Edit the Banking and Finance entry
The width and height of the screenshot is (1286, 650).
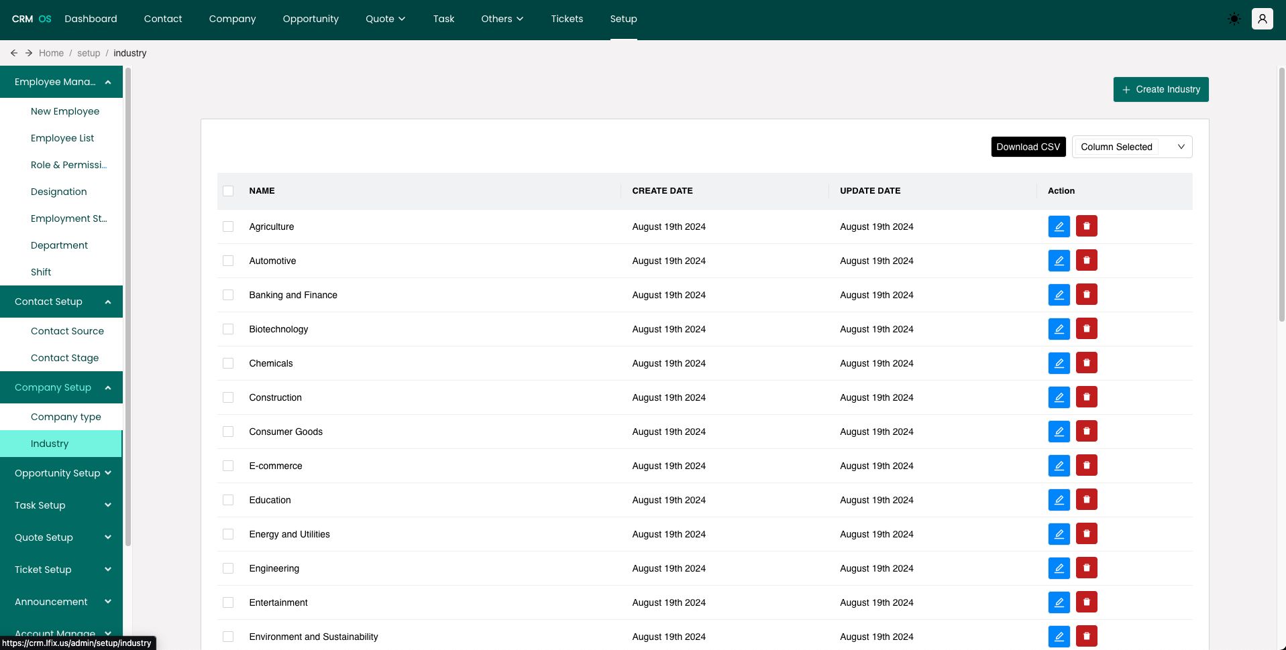pyautogui.click(x=1059, y=295)
